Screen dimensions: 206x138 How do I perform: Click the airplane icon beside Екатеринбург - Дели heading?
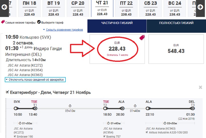pos(7,93)
